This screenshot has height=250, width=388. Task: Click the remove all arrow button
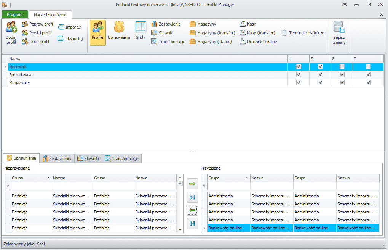[192, 223]
